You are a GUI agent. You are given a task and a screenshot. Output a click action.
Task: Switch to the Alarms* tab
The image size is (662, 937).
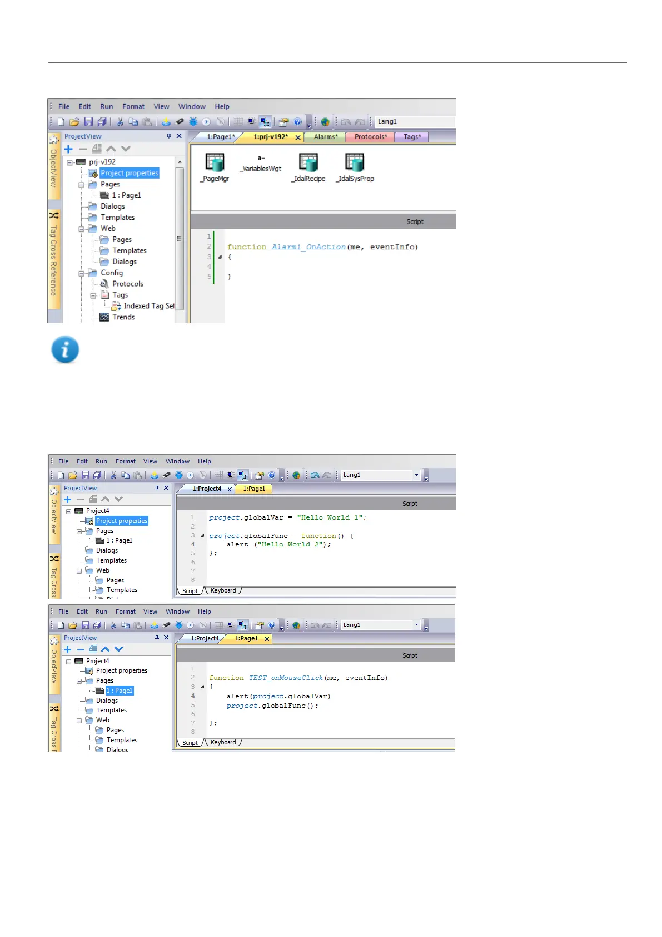(325, 137)
